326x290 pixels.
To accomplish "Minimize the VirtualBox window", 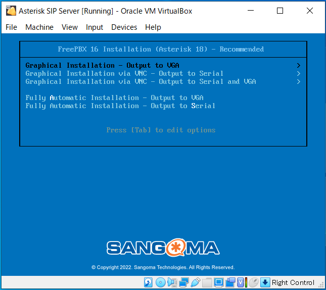I will pos(251,11).
